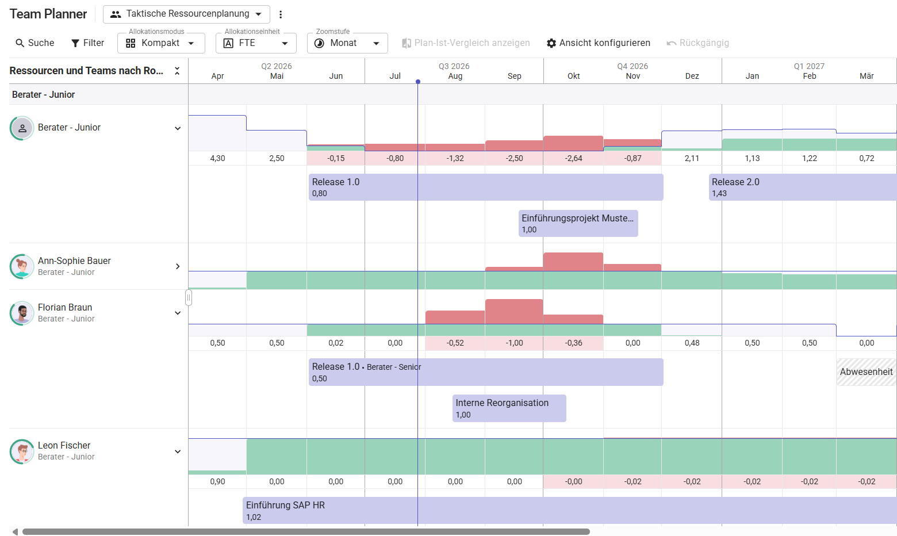Viewport: 897px width, 536px height.
Task: Click the horizontal timeline scrollbar
Action: [x=306, y=531]
